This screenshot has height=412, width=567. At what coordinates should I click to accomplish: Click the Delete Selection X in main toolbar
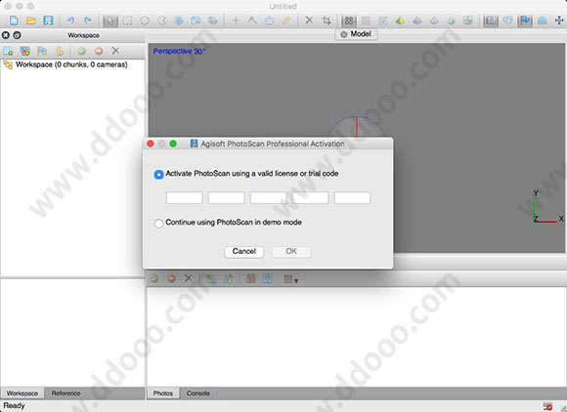click(x=309, y=21)
